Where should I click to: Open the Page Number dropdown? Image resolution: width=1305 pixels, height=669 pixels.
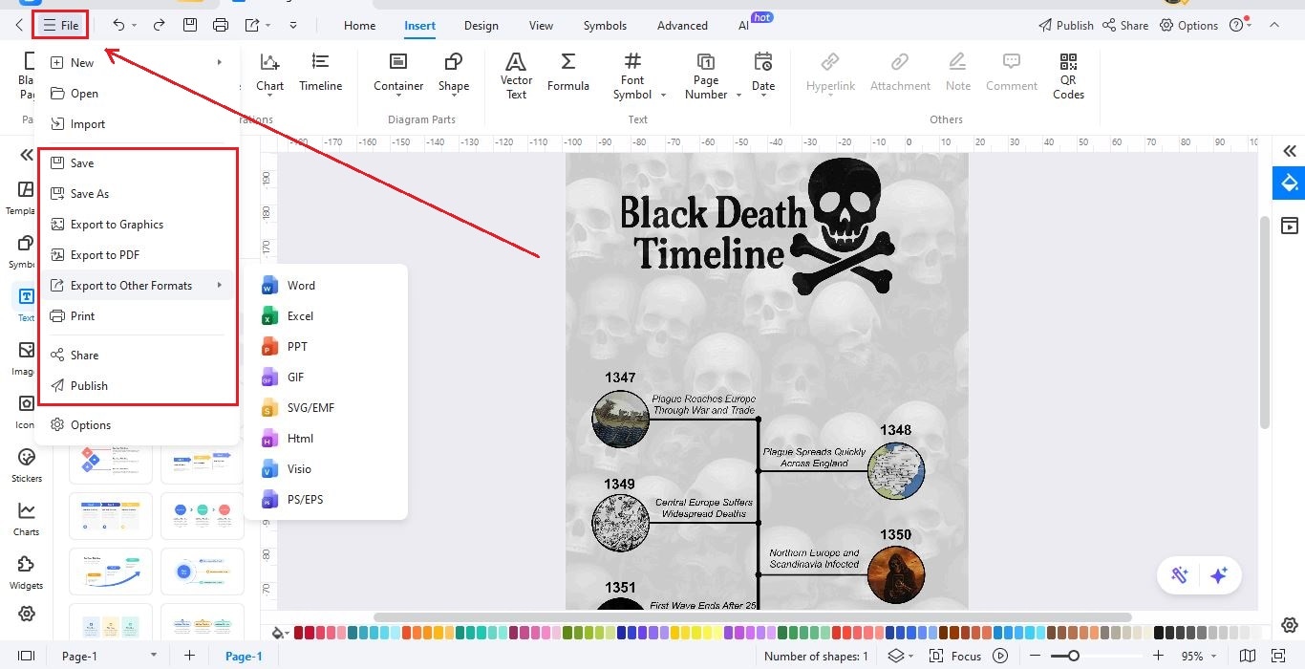[738, 95]
